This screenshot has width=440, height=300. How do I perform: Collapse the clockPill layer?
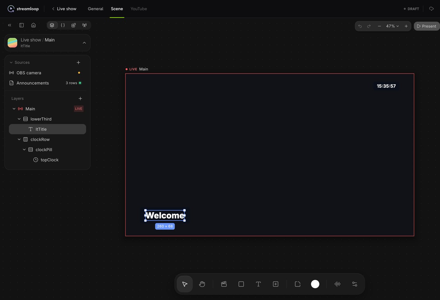click(24, 150)
